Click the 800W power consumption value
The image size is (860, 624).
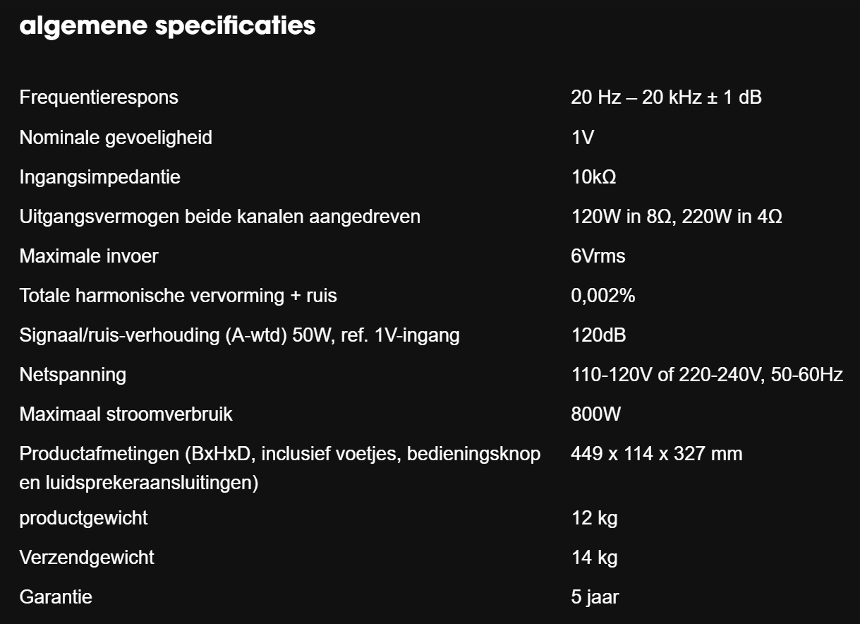coord(595,414)
